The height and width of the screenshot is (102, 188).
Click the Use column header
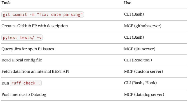click(128, 3)
